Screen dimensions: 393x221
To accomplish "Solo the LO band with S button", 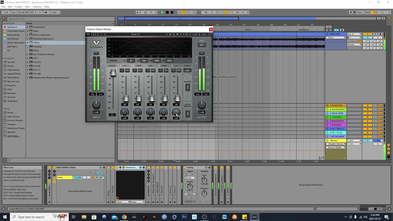I will pyautogui.click(x=122, y=70).
